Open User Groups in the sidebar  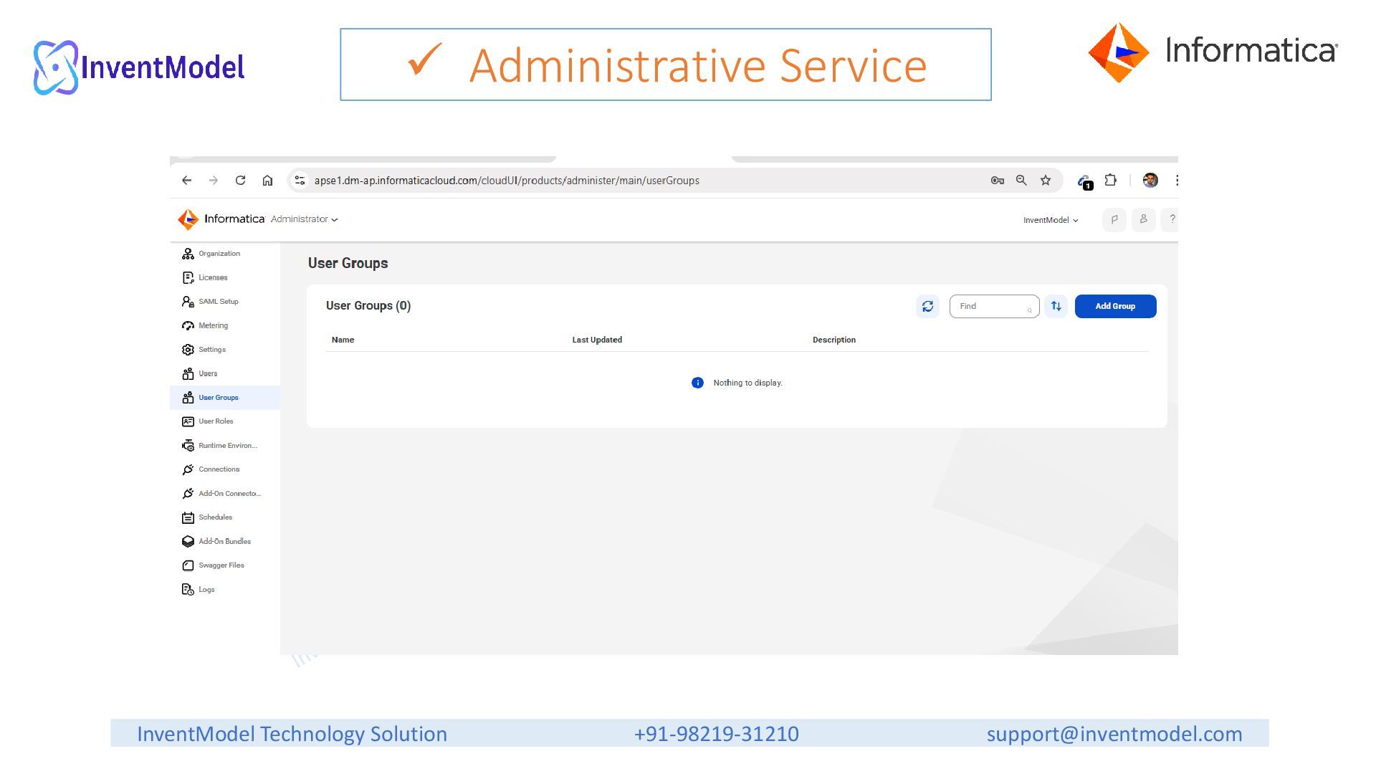225,398
